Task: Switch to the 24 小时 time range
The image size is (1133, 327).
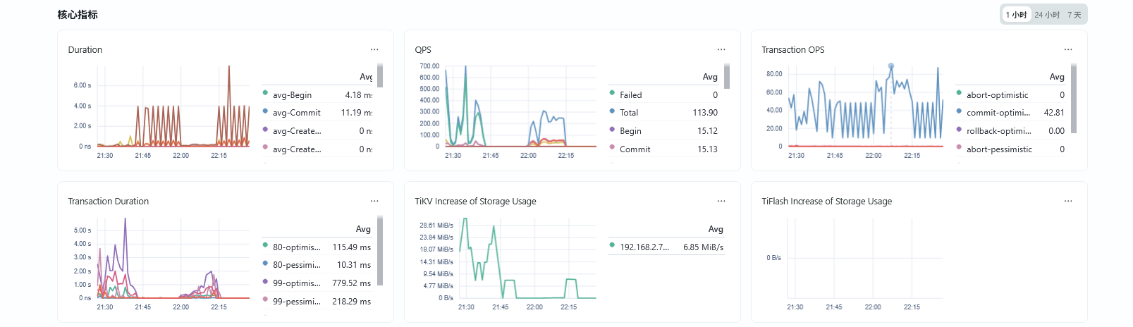Action: pos(1047,15)
